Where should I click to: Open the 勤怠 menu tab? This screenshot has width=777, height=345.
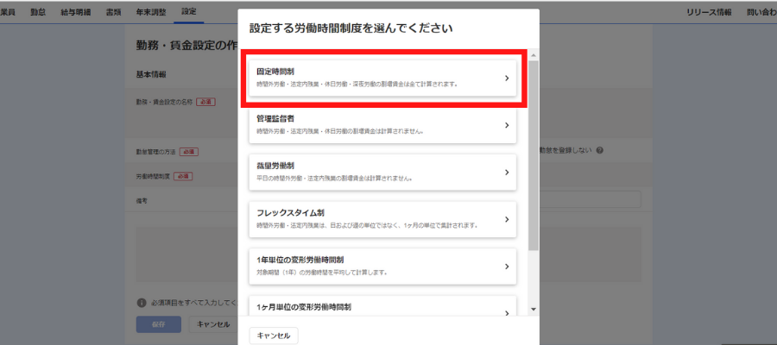[38, 12]
